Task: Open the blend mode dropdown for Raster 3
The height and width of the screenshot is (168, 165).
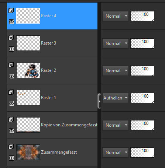Action: [x=116, y=43]
